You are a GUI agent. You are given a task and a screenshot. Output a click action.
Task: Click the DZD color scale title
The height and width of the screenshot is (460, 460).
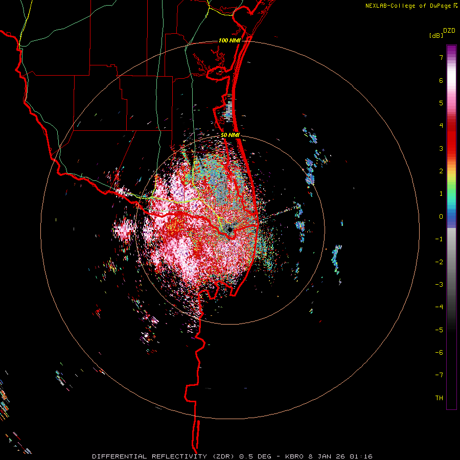(449, 31)
